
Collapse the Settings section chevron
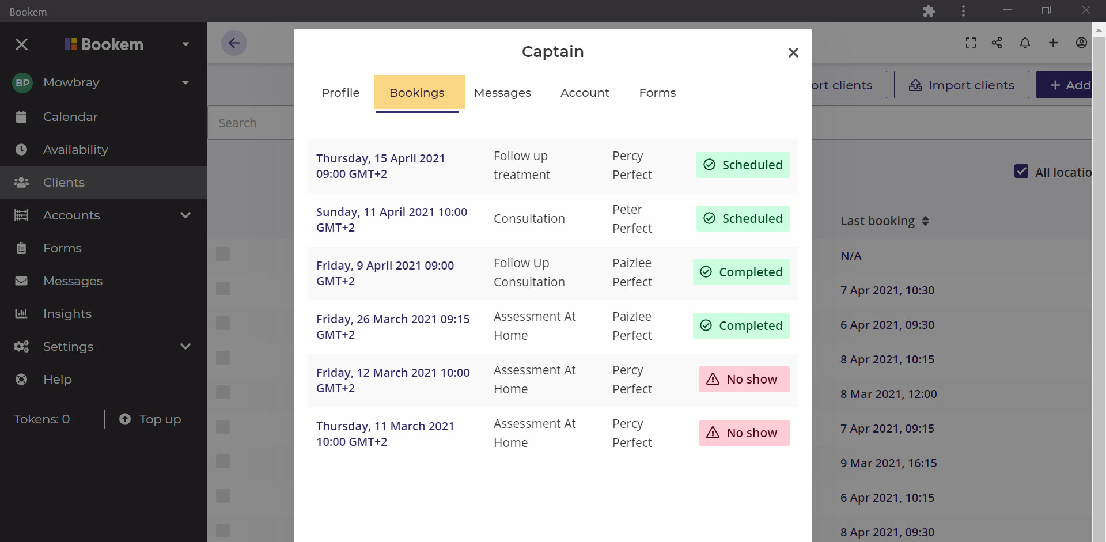point(185,346)
